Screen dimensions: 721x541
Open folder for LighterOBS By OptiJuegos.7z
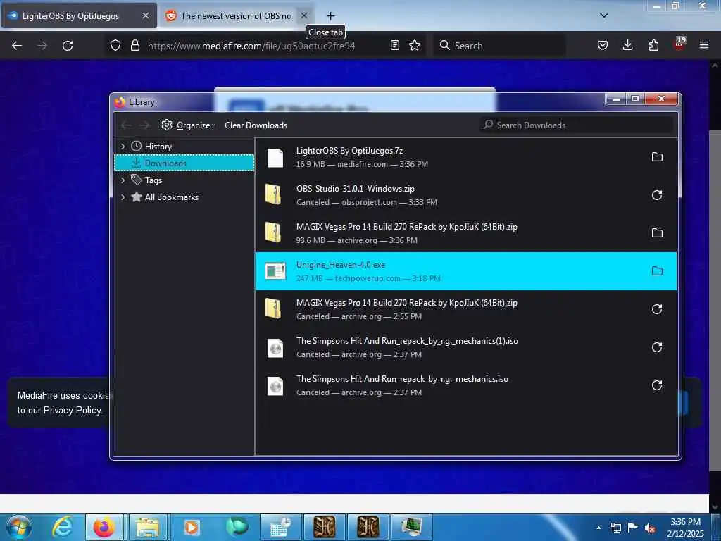tap(657, 157)
